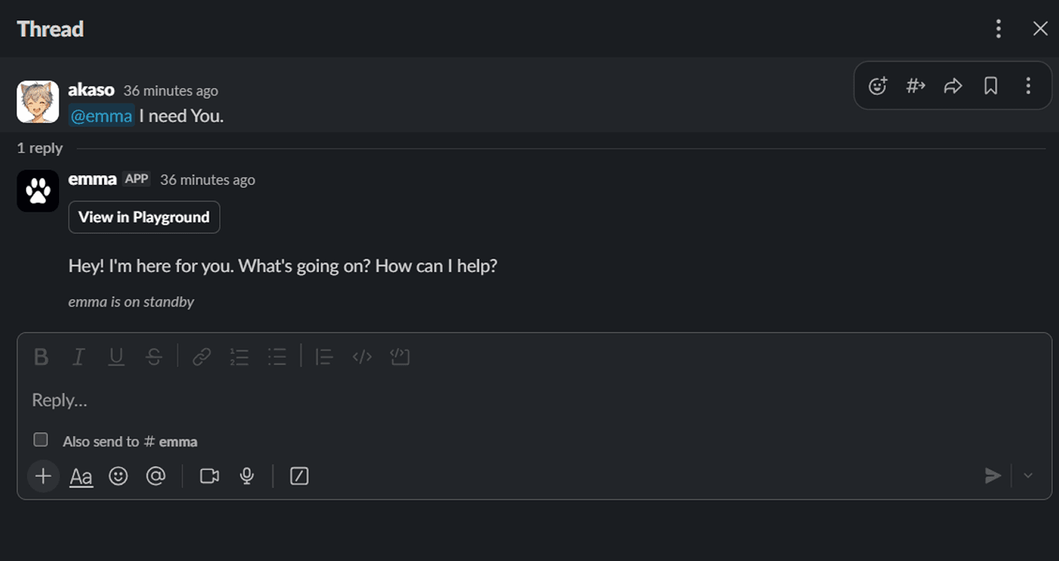The height and width of the screenshot is (561, 1059).
Task: Save akaso's message for later
Action: click(991, 86)
